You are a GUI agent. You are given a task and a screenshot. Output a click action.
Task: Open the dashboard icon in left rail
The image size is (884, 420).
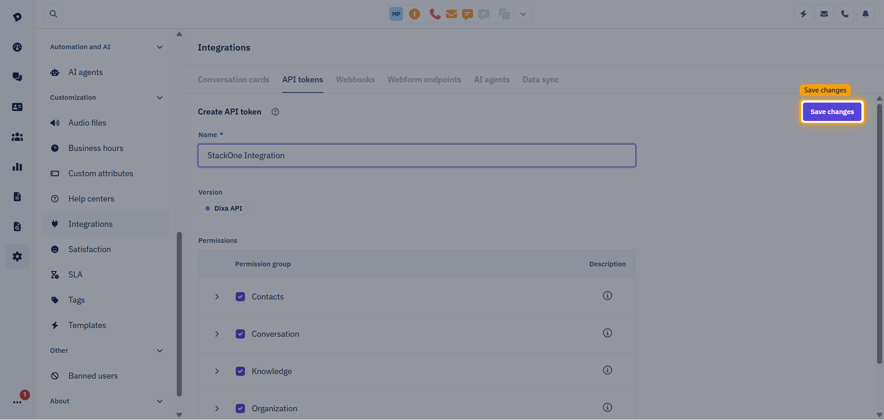17,47
